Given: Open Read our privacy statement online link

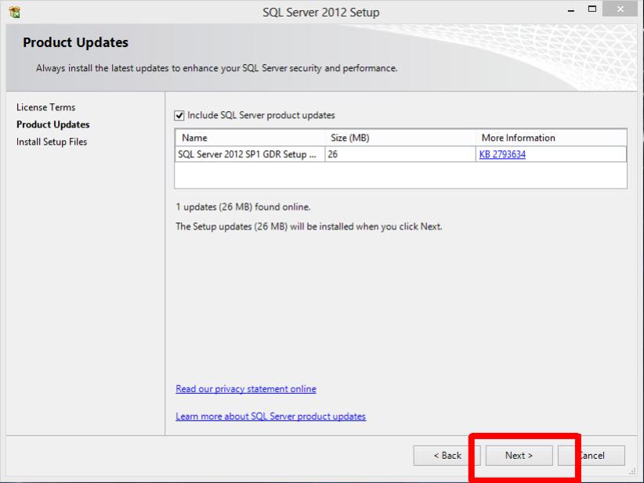Looking at the screenshot, I should click(x=245, y=388).
